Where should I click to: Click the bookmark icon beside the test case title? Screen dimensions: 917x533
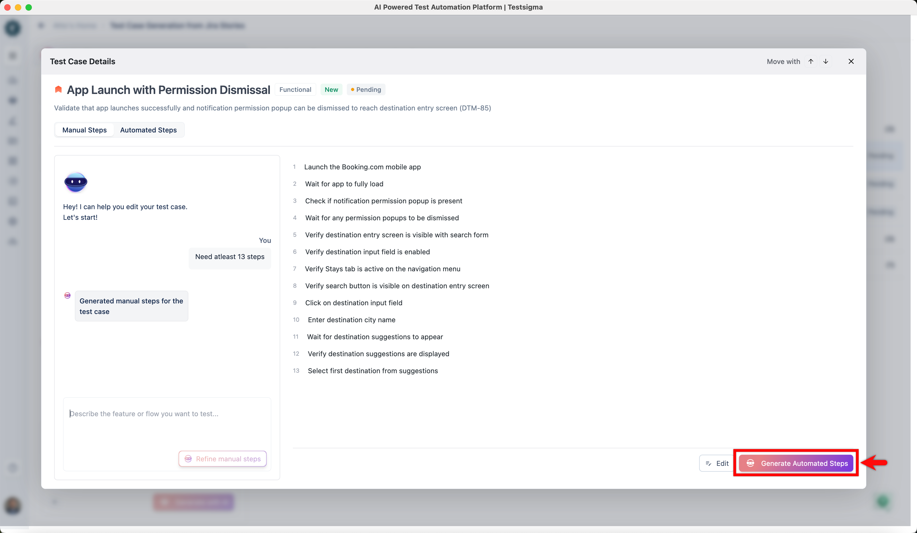tap(58, 89)
